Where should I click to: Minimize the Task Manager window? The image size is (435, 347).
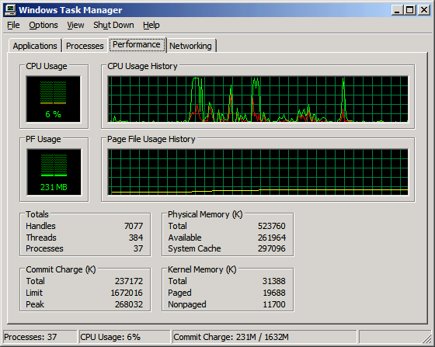click(398, 10)
